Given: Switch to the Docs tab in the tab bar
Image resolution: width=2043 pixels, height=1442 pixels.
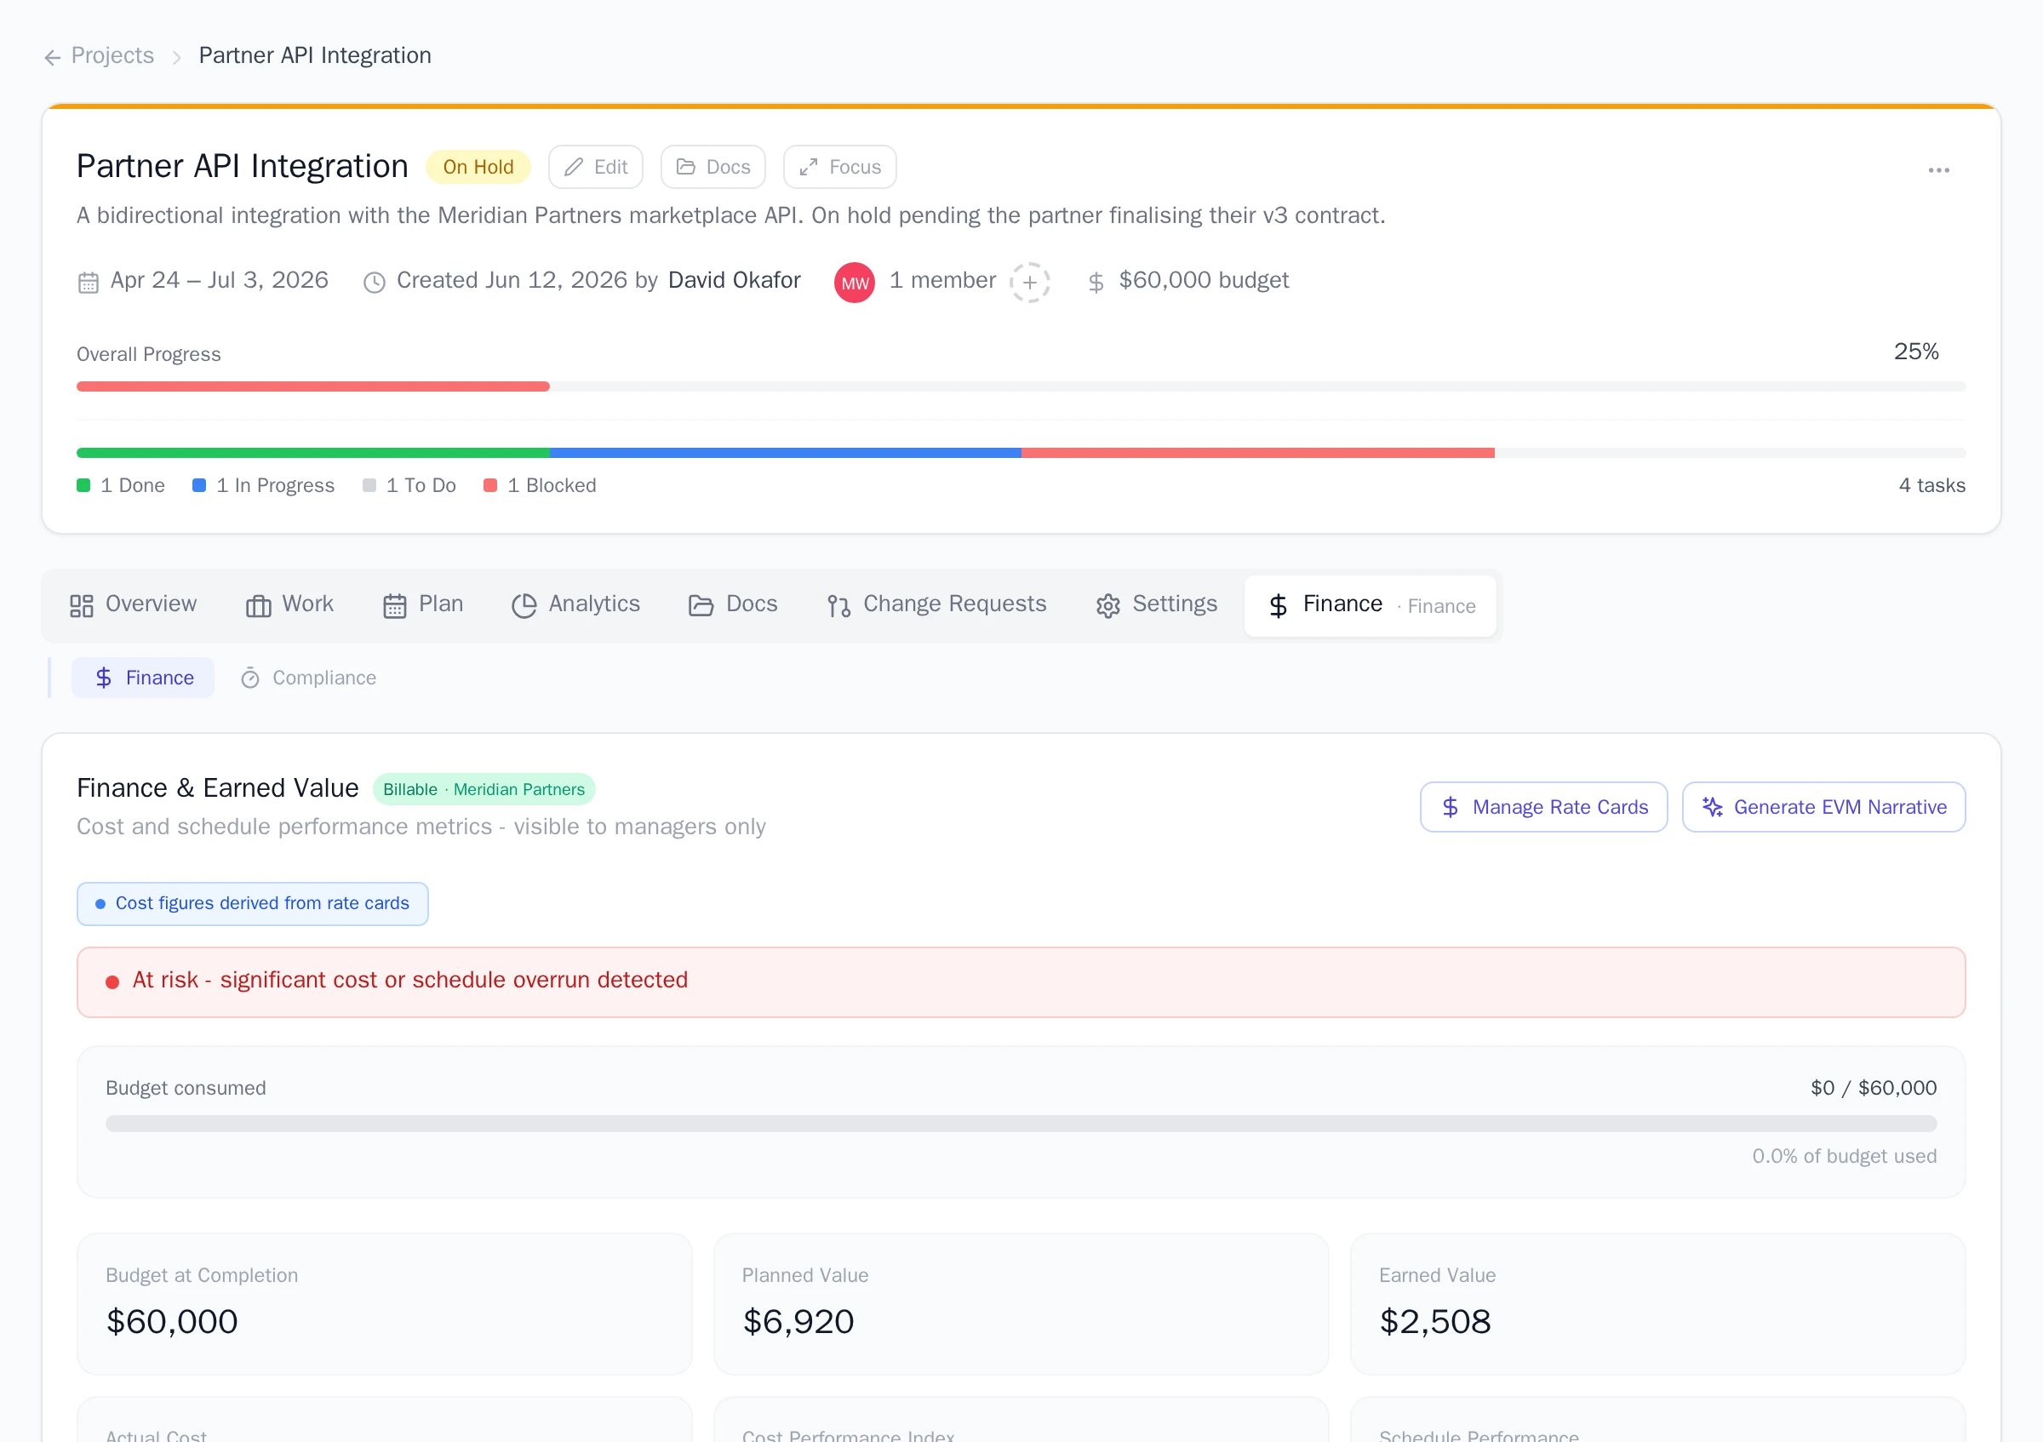Looking at the screenshot, I should (x=733, y=605).
